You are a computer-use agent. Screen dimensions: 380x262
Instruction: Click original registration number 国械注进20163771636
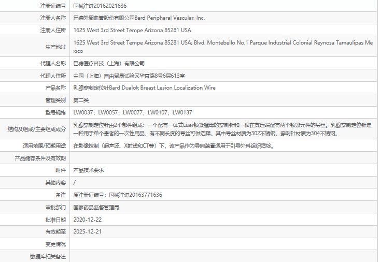tap(135, 195)
